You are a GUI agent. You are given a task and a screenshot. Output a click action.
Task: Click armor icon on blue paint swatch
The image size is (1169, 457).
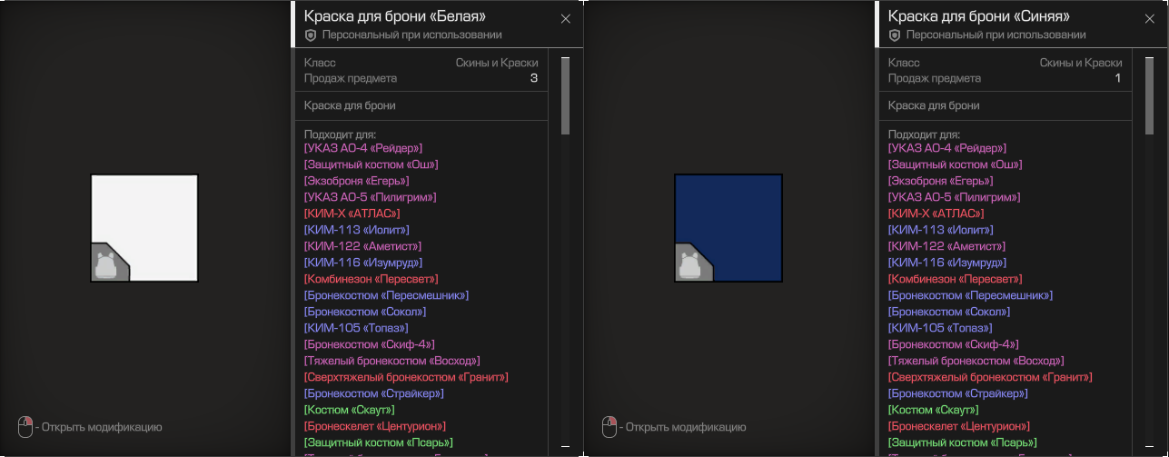click(x=691, y=265)
